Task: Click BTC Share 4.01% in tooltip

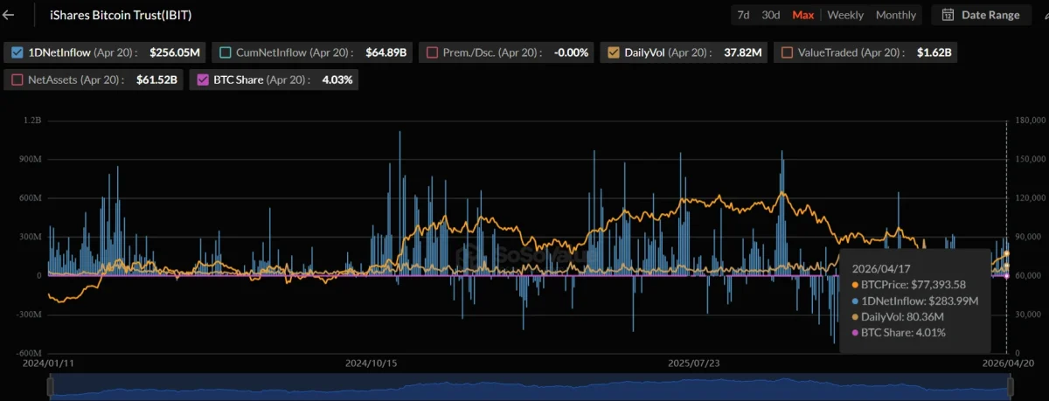Action: [x=900, y=333]
